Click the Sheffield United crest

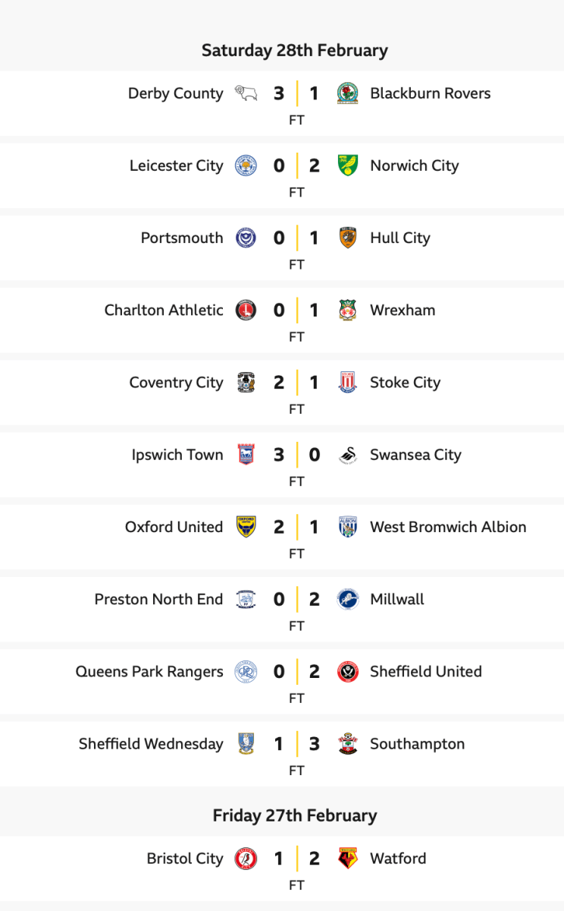(348, 672)
